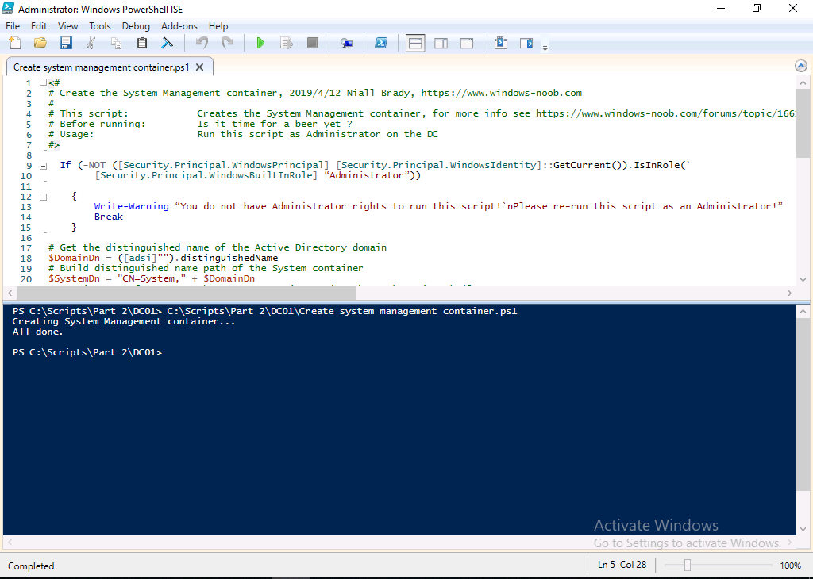
Task: Collapse the brace block at line 12
Action: 44,197
